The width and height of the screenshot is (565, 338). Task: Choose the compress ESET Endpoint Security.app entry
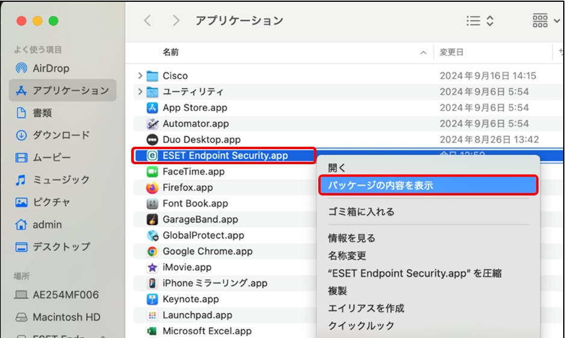point(415,273)
